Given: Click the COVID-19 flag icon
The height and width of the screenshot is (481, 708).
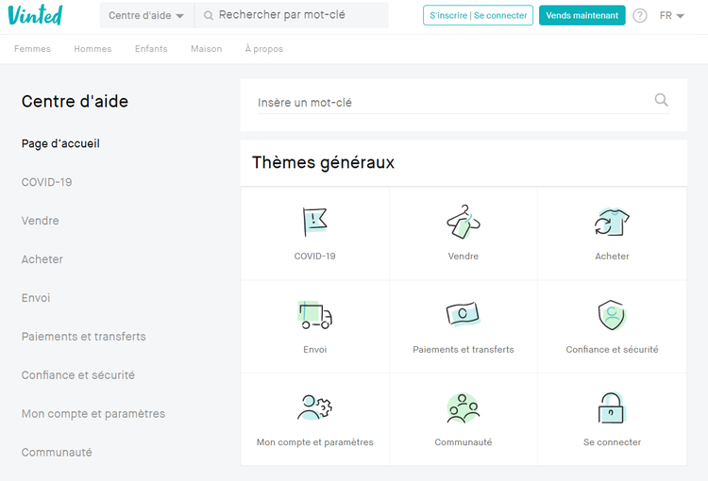Looking at the screenshot, I should (x=314, y=222).
